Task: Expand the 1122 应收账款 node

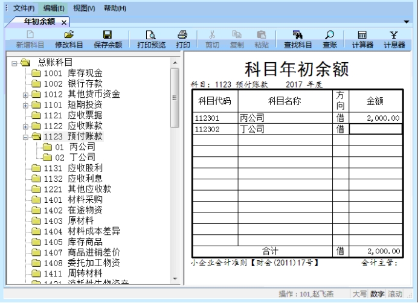Action: coord(25,127)
